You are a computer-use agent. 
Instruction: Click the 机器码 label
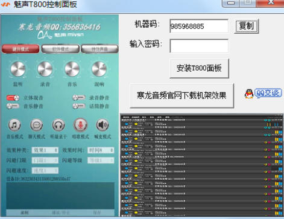tap(147, 24)
